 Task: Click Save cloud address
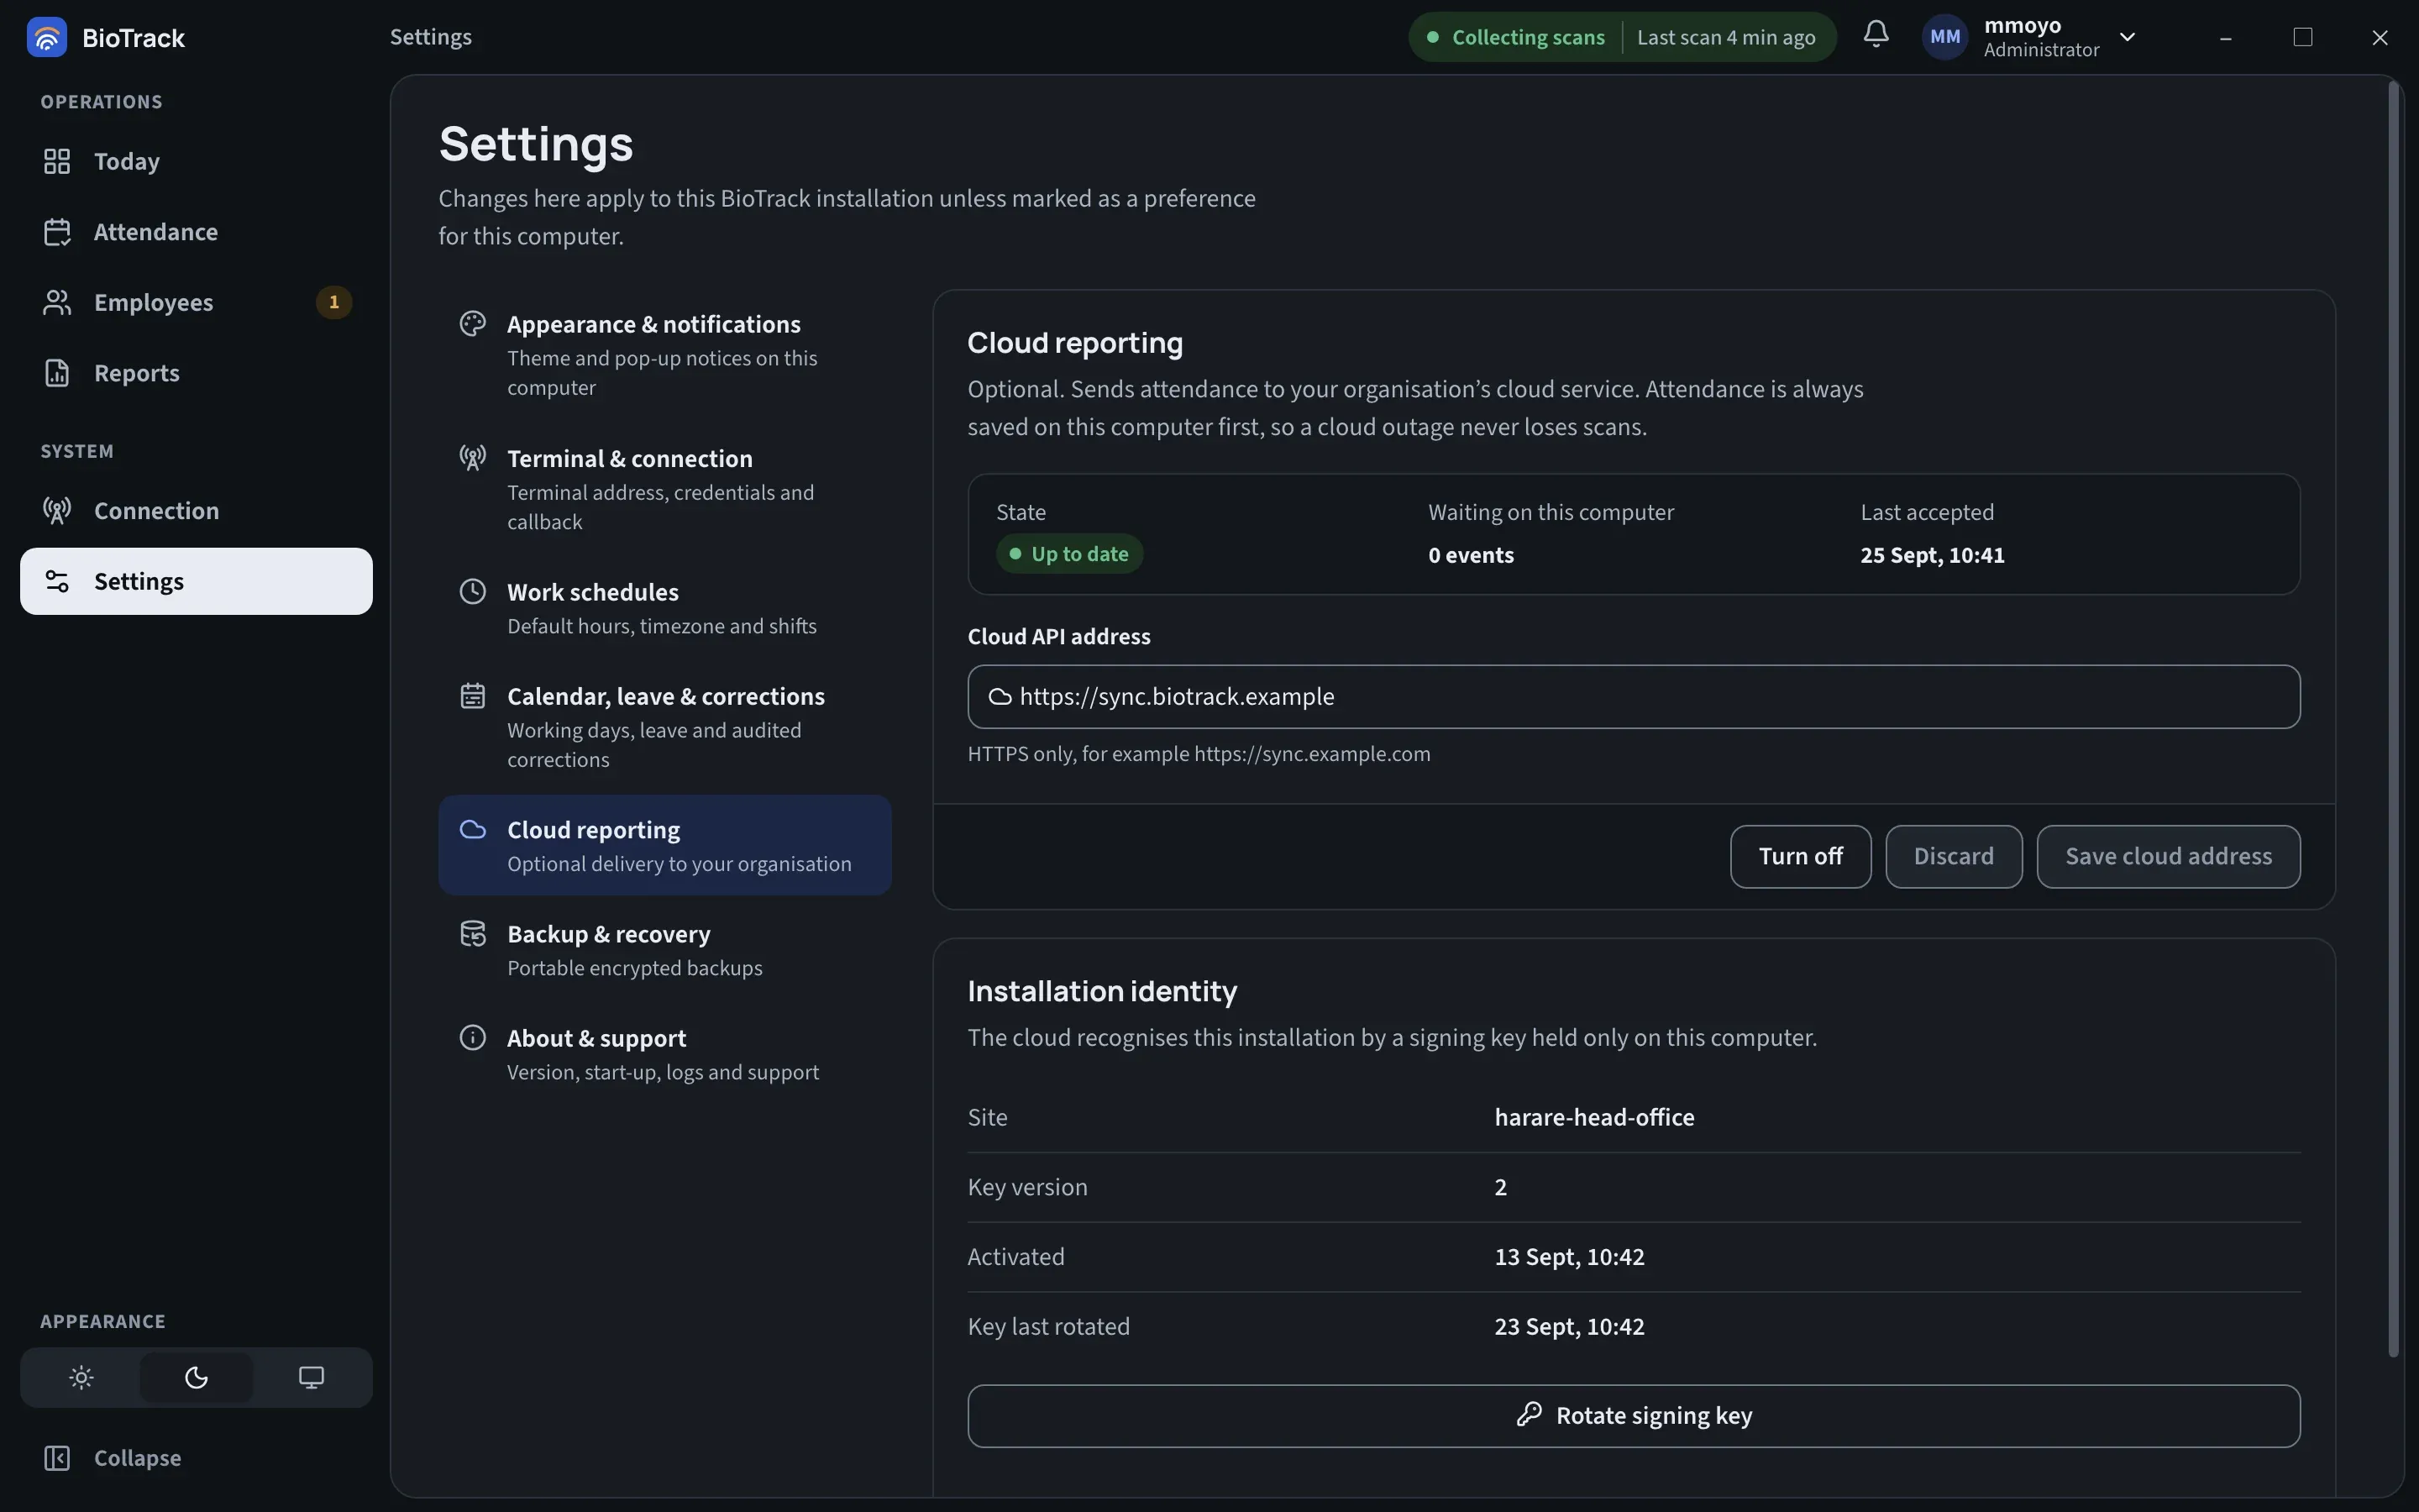(2168, 857)
